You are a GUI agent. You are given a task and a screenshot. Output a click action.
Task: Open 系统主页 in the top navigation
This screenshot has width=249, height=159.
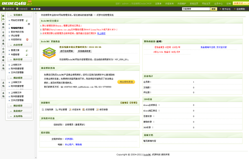tap(194, 3)
